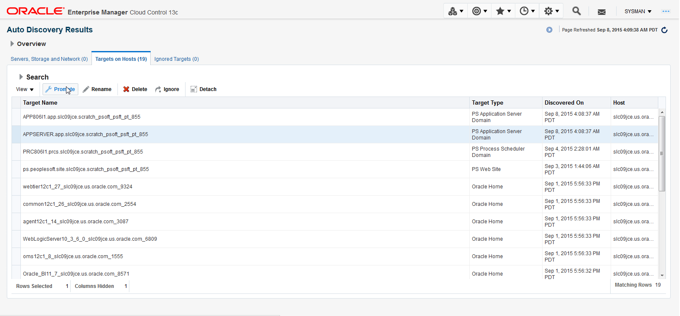Click the Rows Selected status label
Screen dimensions: 680x316
34,286
